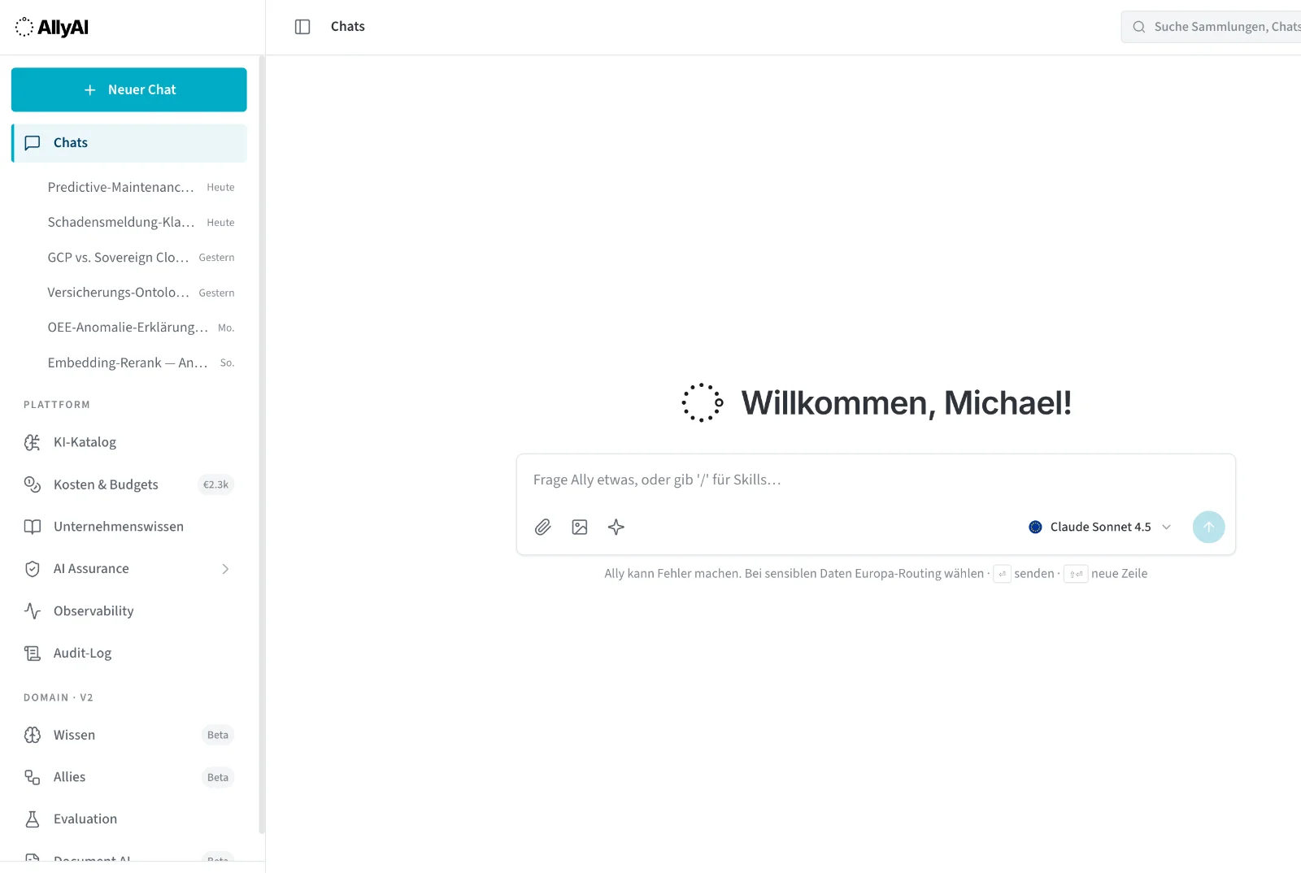Open Wissen domain page
The height and width of the screenshot is (873, 1301).
click(x=129, y=735)
